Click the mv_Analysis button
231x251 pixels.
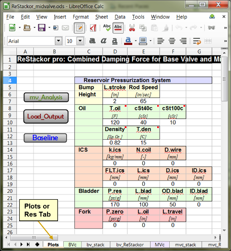point(46,97)
